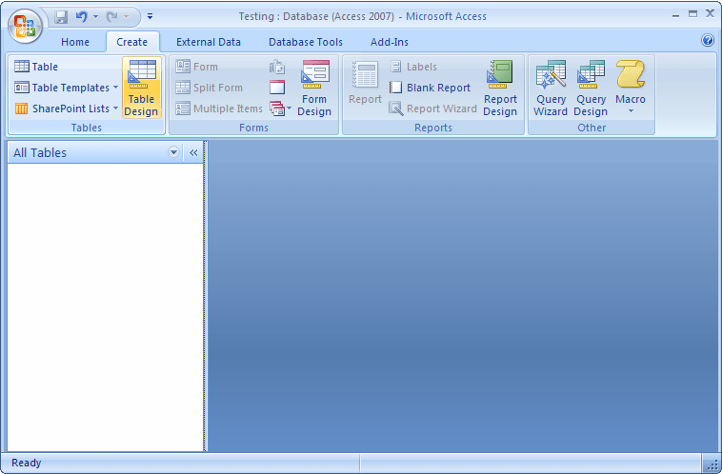Open Report Design
Screen dimensions: 722x474
click(500, 88)
